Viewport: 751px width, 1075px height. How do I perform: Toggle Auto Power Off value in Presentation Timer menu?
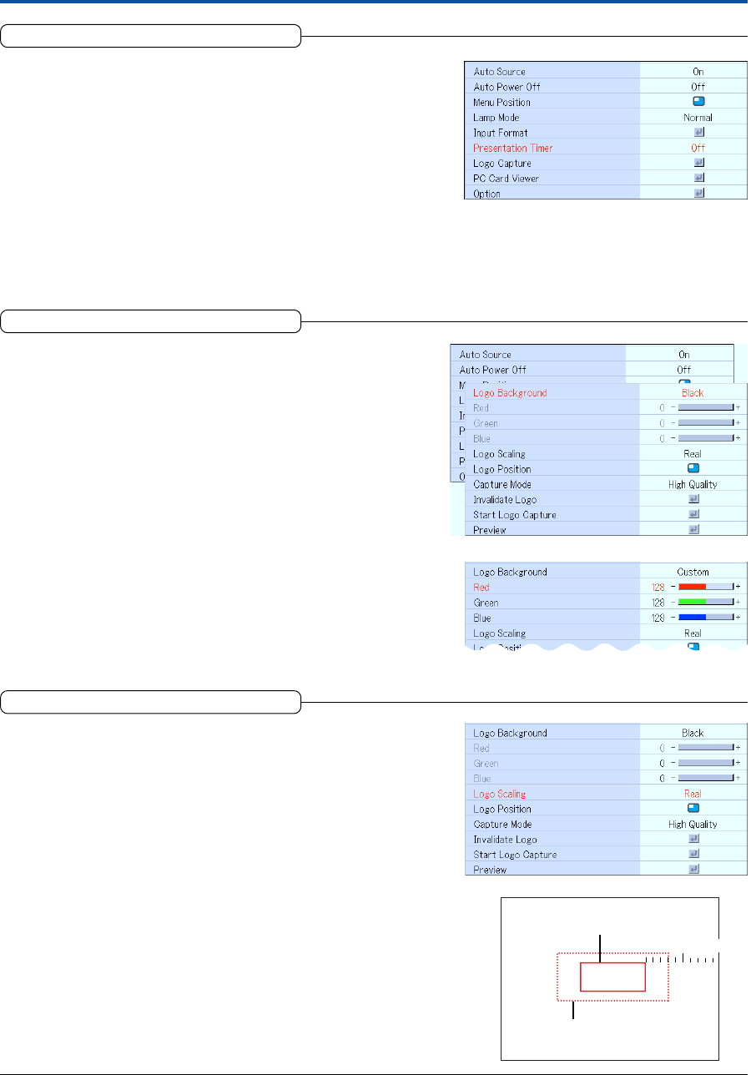[x=698, y=87]
